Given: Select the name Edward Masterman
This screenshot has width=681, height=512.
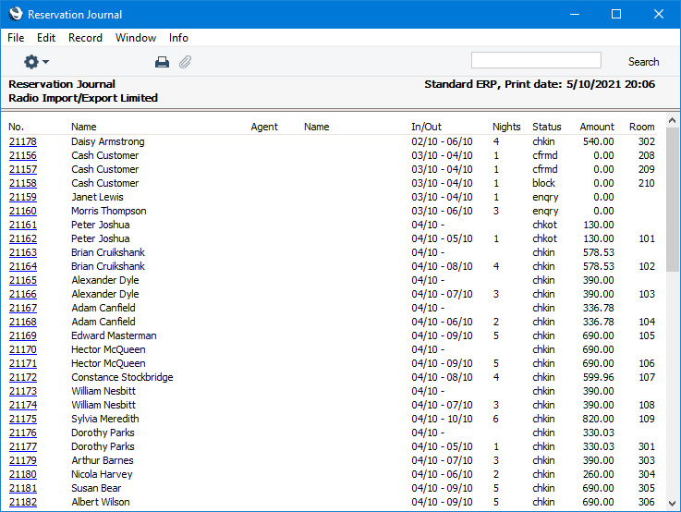Looking at the screenshot, I should coord(114,335).
